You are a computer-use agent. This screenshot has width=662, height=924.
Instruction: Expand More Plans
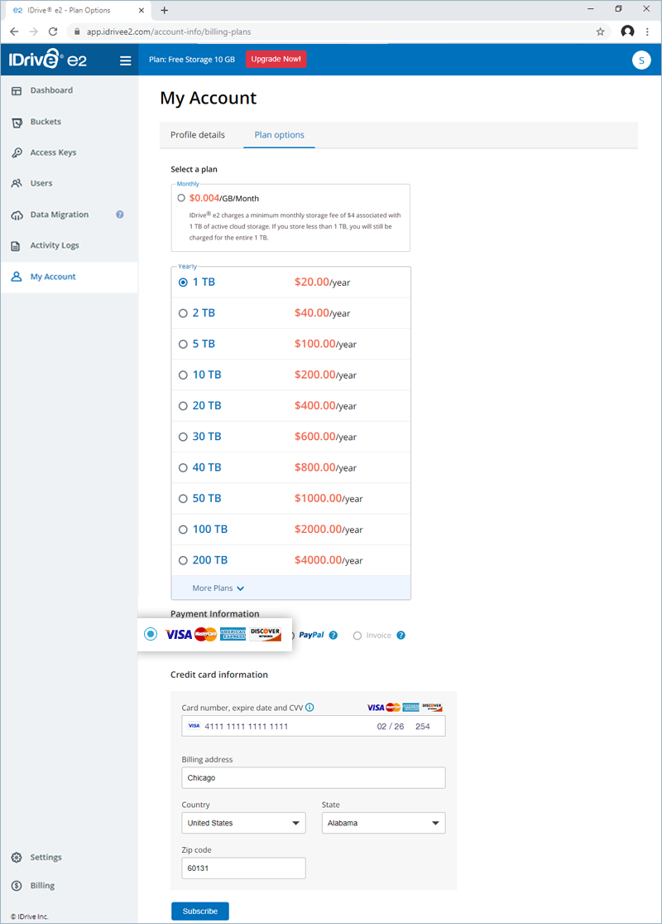(218, 588)
